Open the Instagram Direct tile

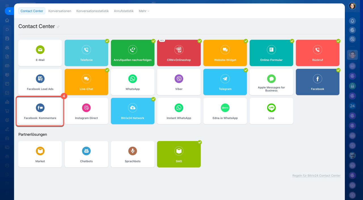[86, 111]
